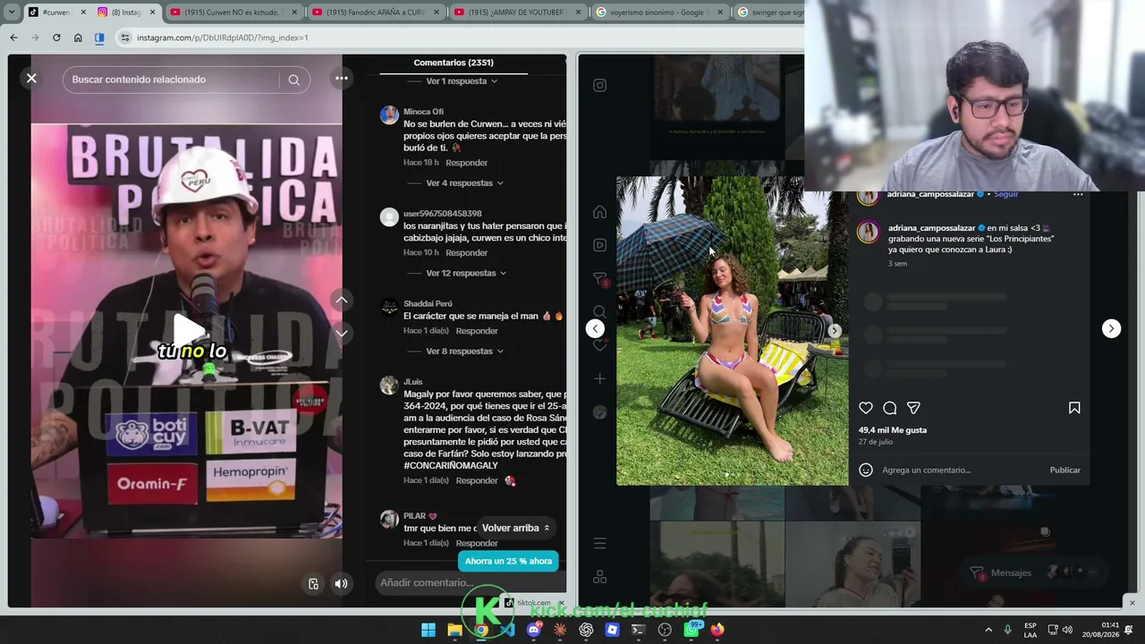
Task: Mute the TikTok video sound
Action: pos(341,584)
